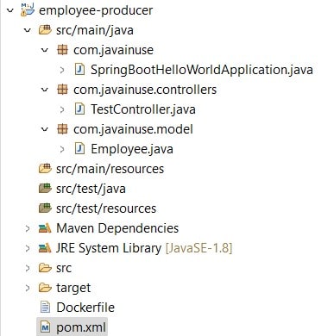The image size is (334, 336).
Task: Collapse the src/main/java folder
Action: pyautogui.click(x=28, y=30)
